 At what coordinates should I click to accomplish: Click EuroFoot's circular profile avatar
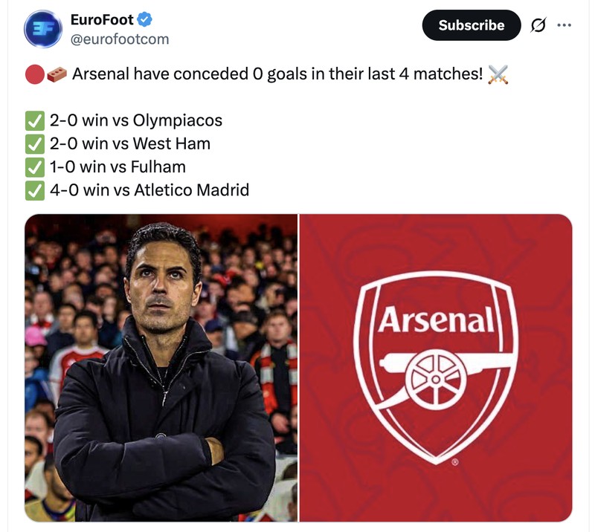pyautogui.click(x=43, y=28)
